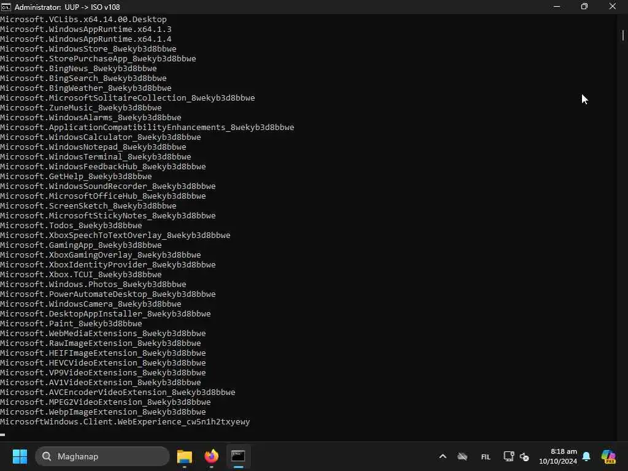Open the cloud sync tray icon
This screenshot has width=628, height=471.
pos(462,456)
